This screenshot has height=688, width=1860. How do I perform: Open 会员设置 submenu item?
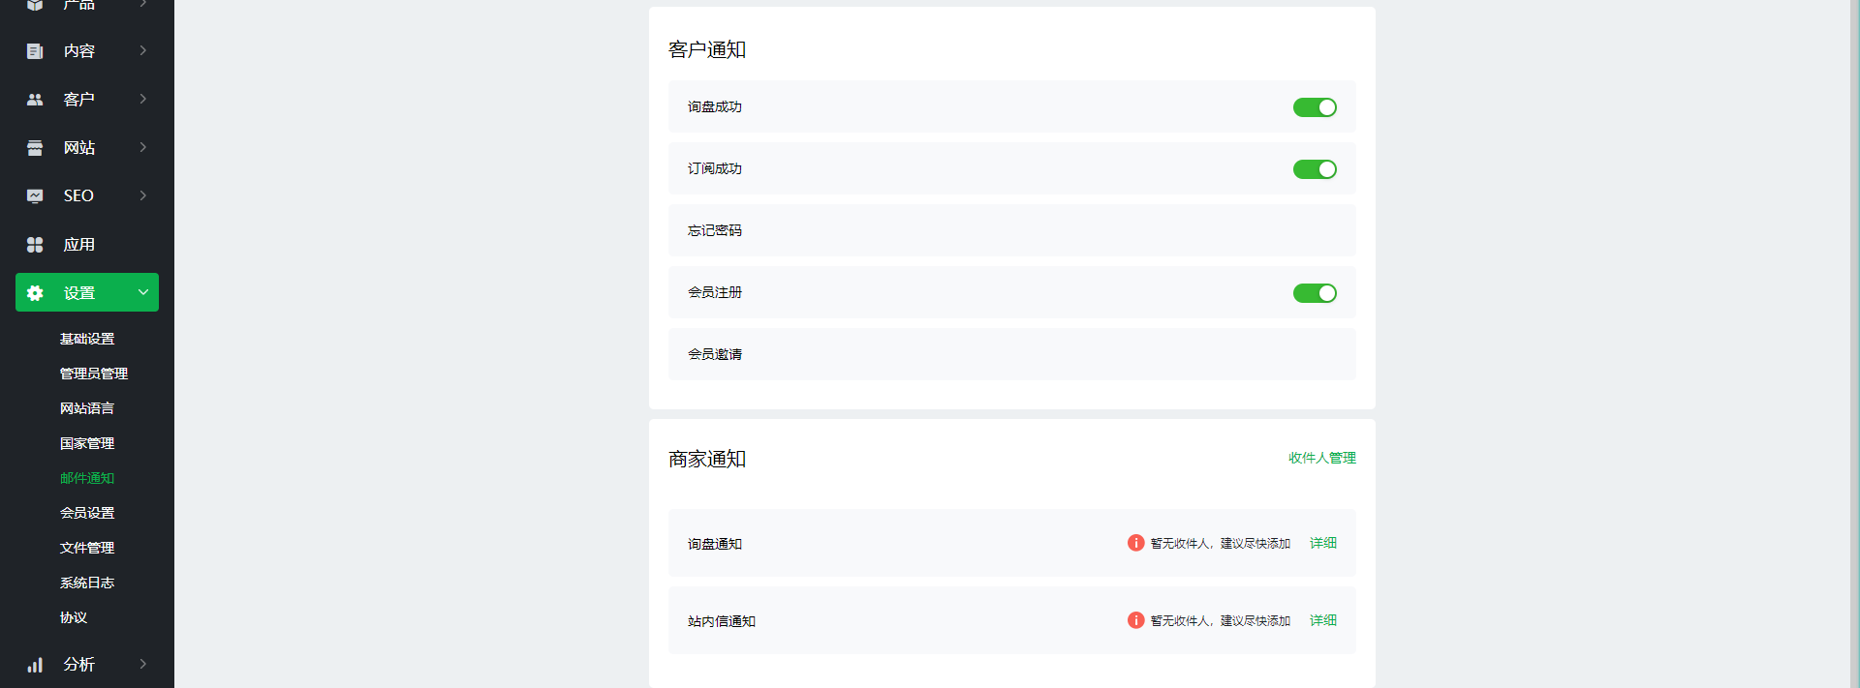[x=87, y=513]
